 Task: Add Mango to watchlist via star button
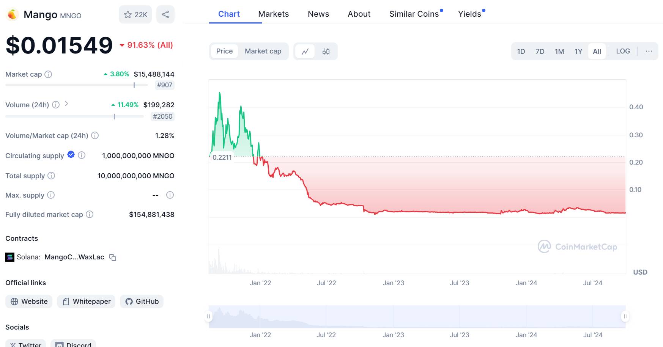(135, 14)
